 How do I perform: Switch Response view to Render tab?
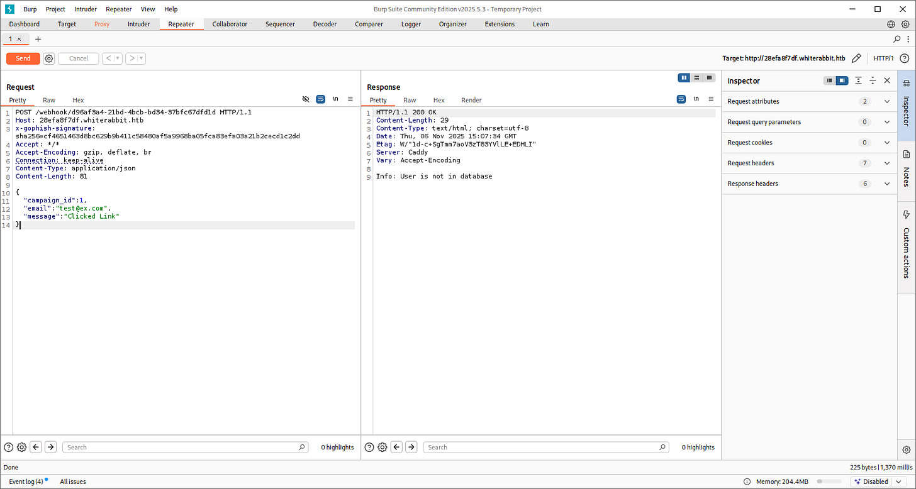pyautogui.click(x=471, y=100)
